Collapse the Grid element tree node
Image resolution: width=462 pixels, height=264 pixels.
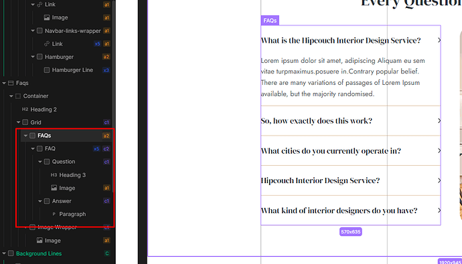coord(18,122)
